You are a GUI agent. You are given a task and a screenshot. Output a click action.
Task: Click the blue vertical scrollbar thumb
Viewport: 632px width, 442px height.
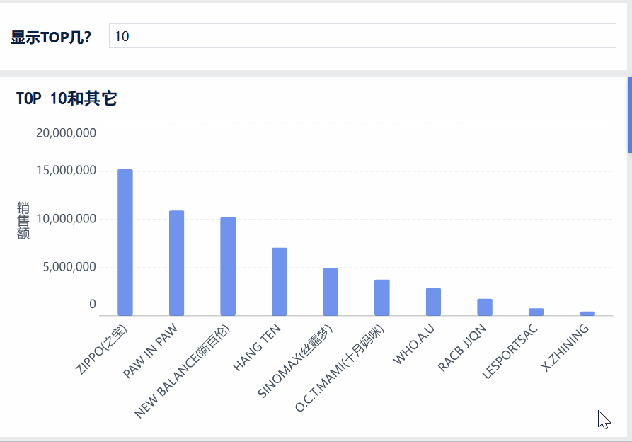630,115
